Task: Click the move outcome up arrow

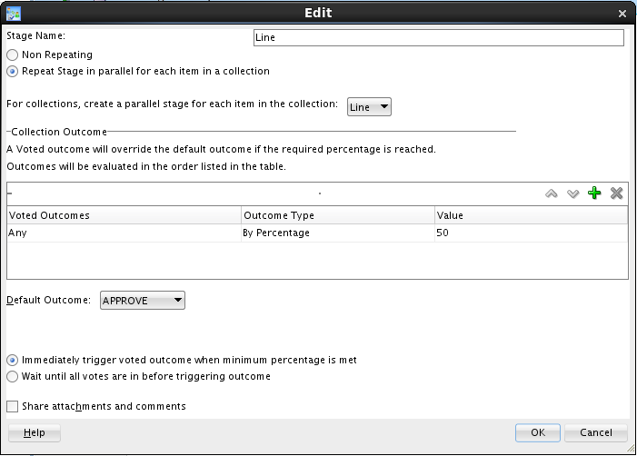Action: (x=552, y=193)
